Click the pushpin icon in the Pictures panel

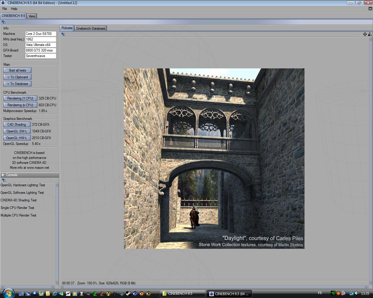click(x=63, y=34)
